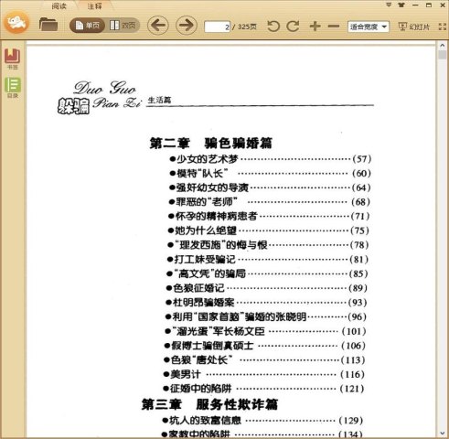Image resolution: width=449 pixels, height=439 pixels.
Task: Switch to single page (单页) view
Action: pos(88,26)
